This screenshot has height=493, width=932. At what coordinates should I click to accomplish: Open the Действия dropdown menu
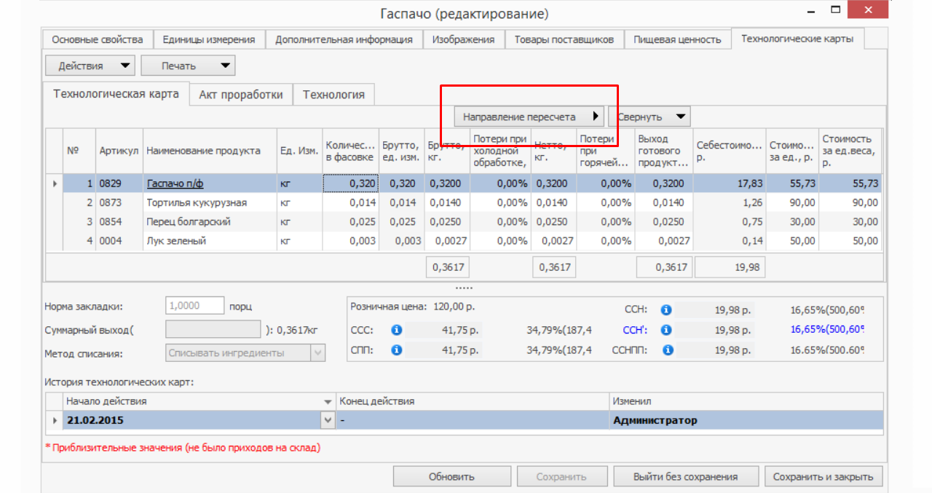pyautogui.click(x=90, y=66)
